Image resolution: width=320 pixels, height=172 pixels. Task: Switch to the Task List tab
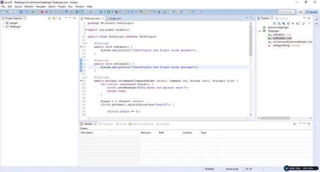281,18
